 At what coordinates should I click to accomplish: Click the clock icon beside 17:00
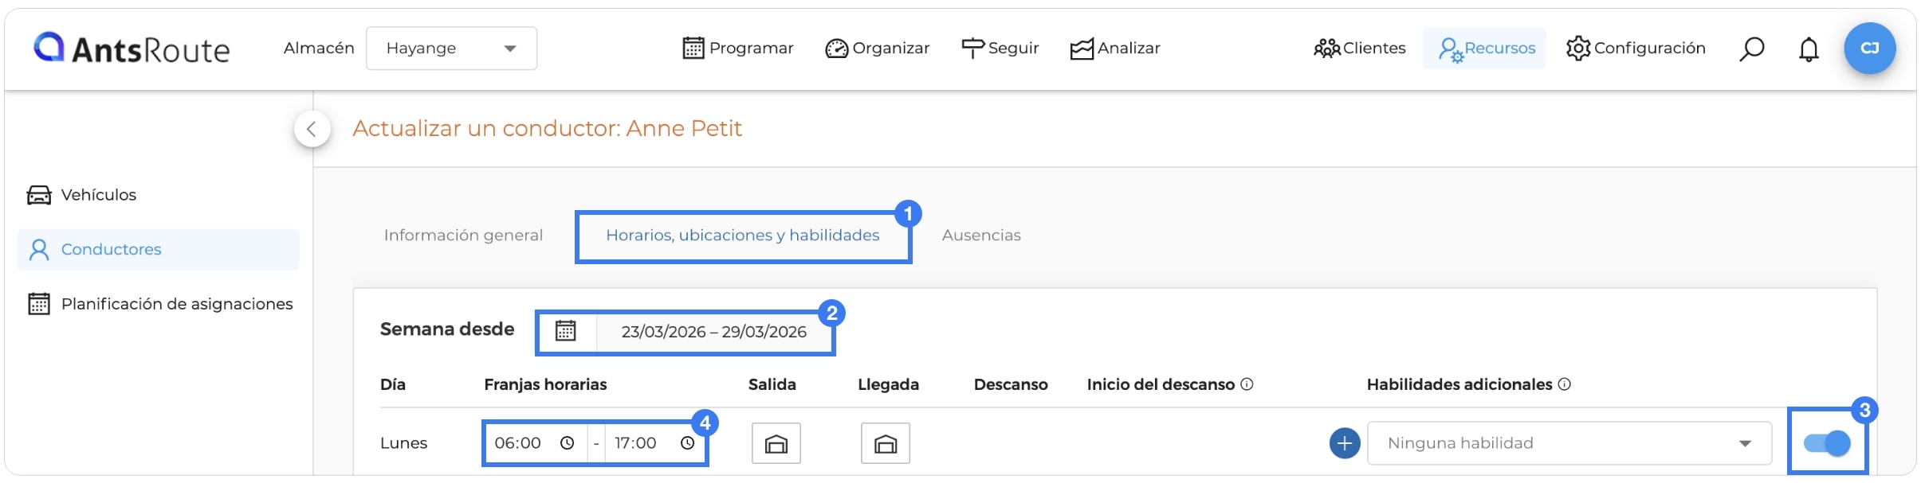pyautogui.click(x=687, y=443)
